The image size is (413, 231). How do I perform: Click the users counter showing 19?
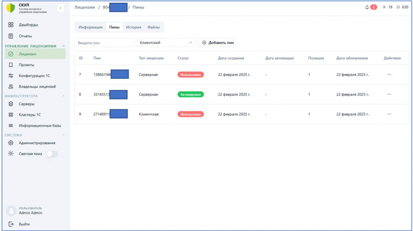[x=388, y=7]
